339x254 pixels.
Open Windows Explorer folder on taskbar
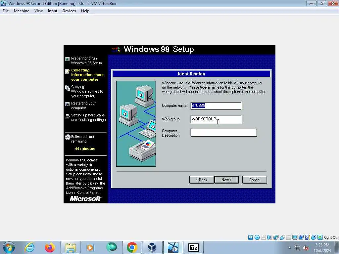(x=71, y=247)
